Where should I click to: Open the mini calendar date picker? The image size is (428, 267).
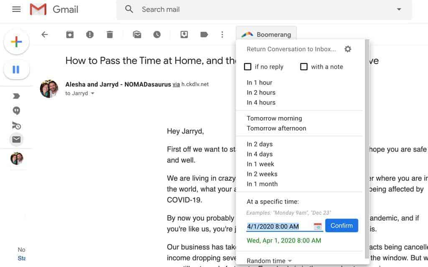(317, 225)
